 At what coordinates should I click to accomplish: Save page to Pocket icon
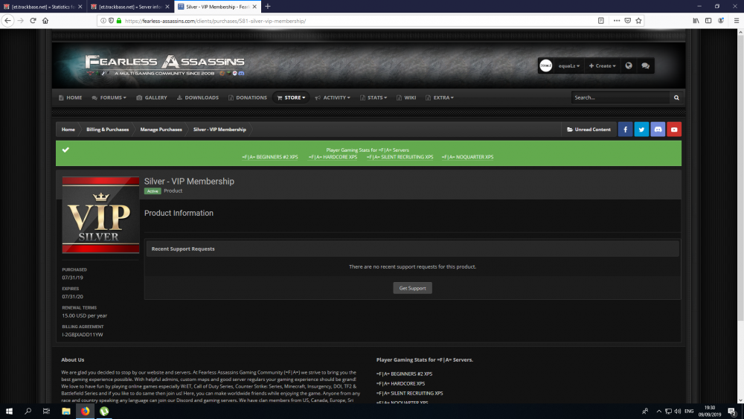click(x=627, y=20)
